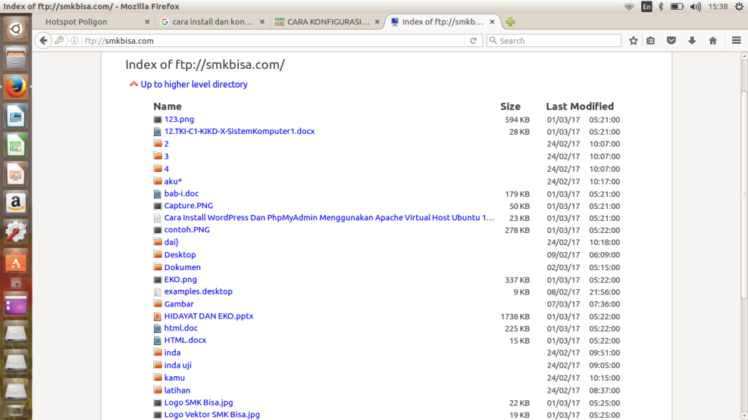Bookmark this page with star icon
Screen dimensions: 748x420
633,40
